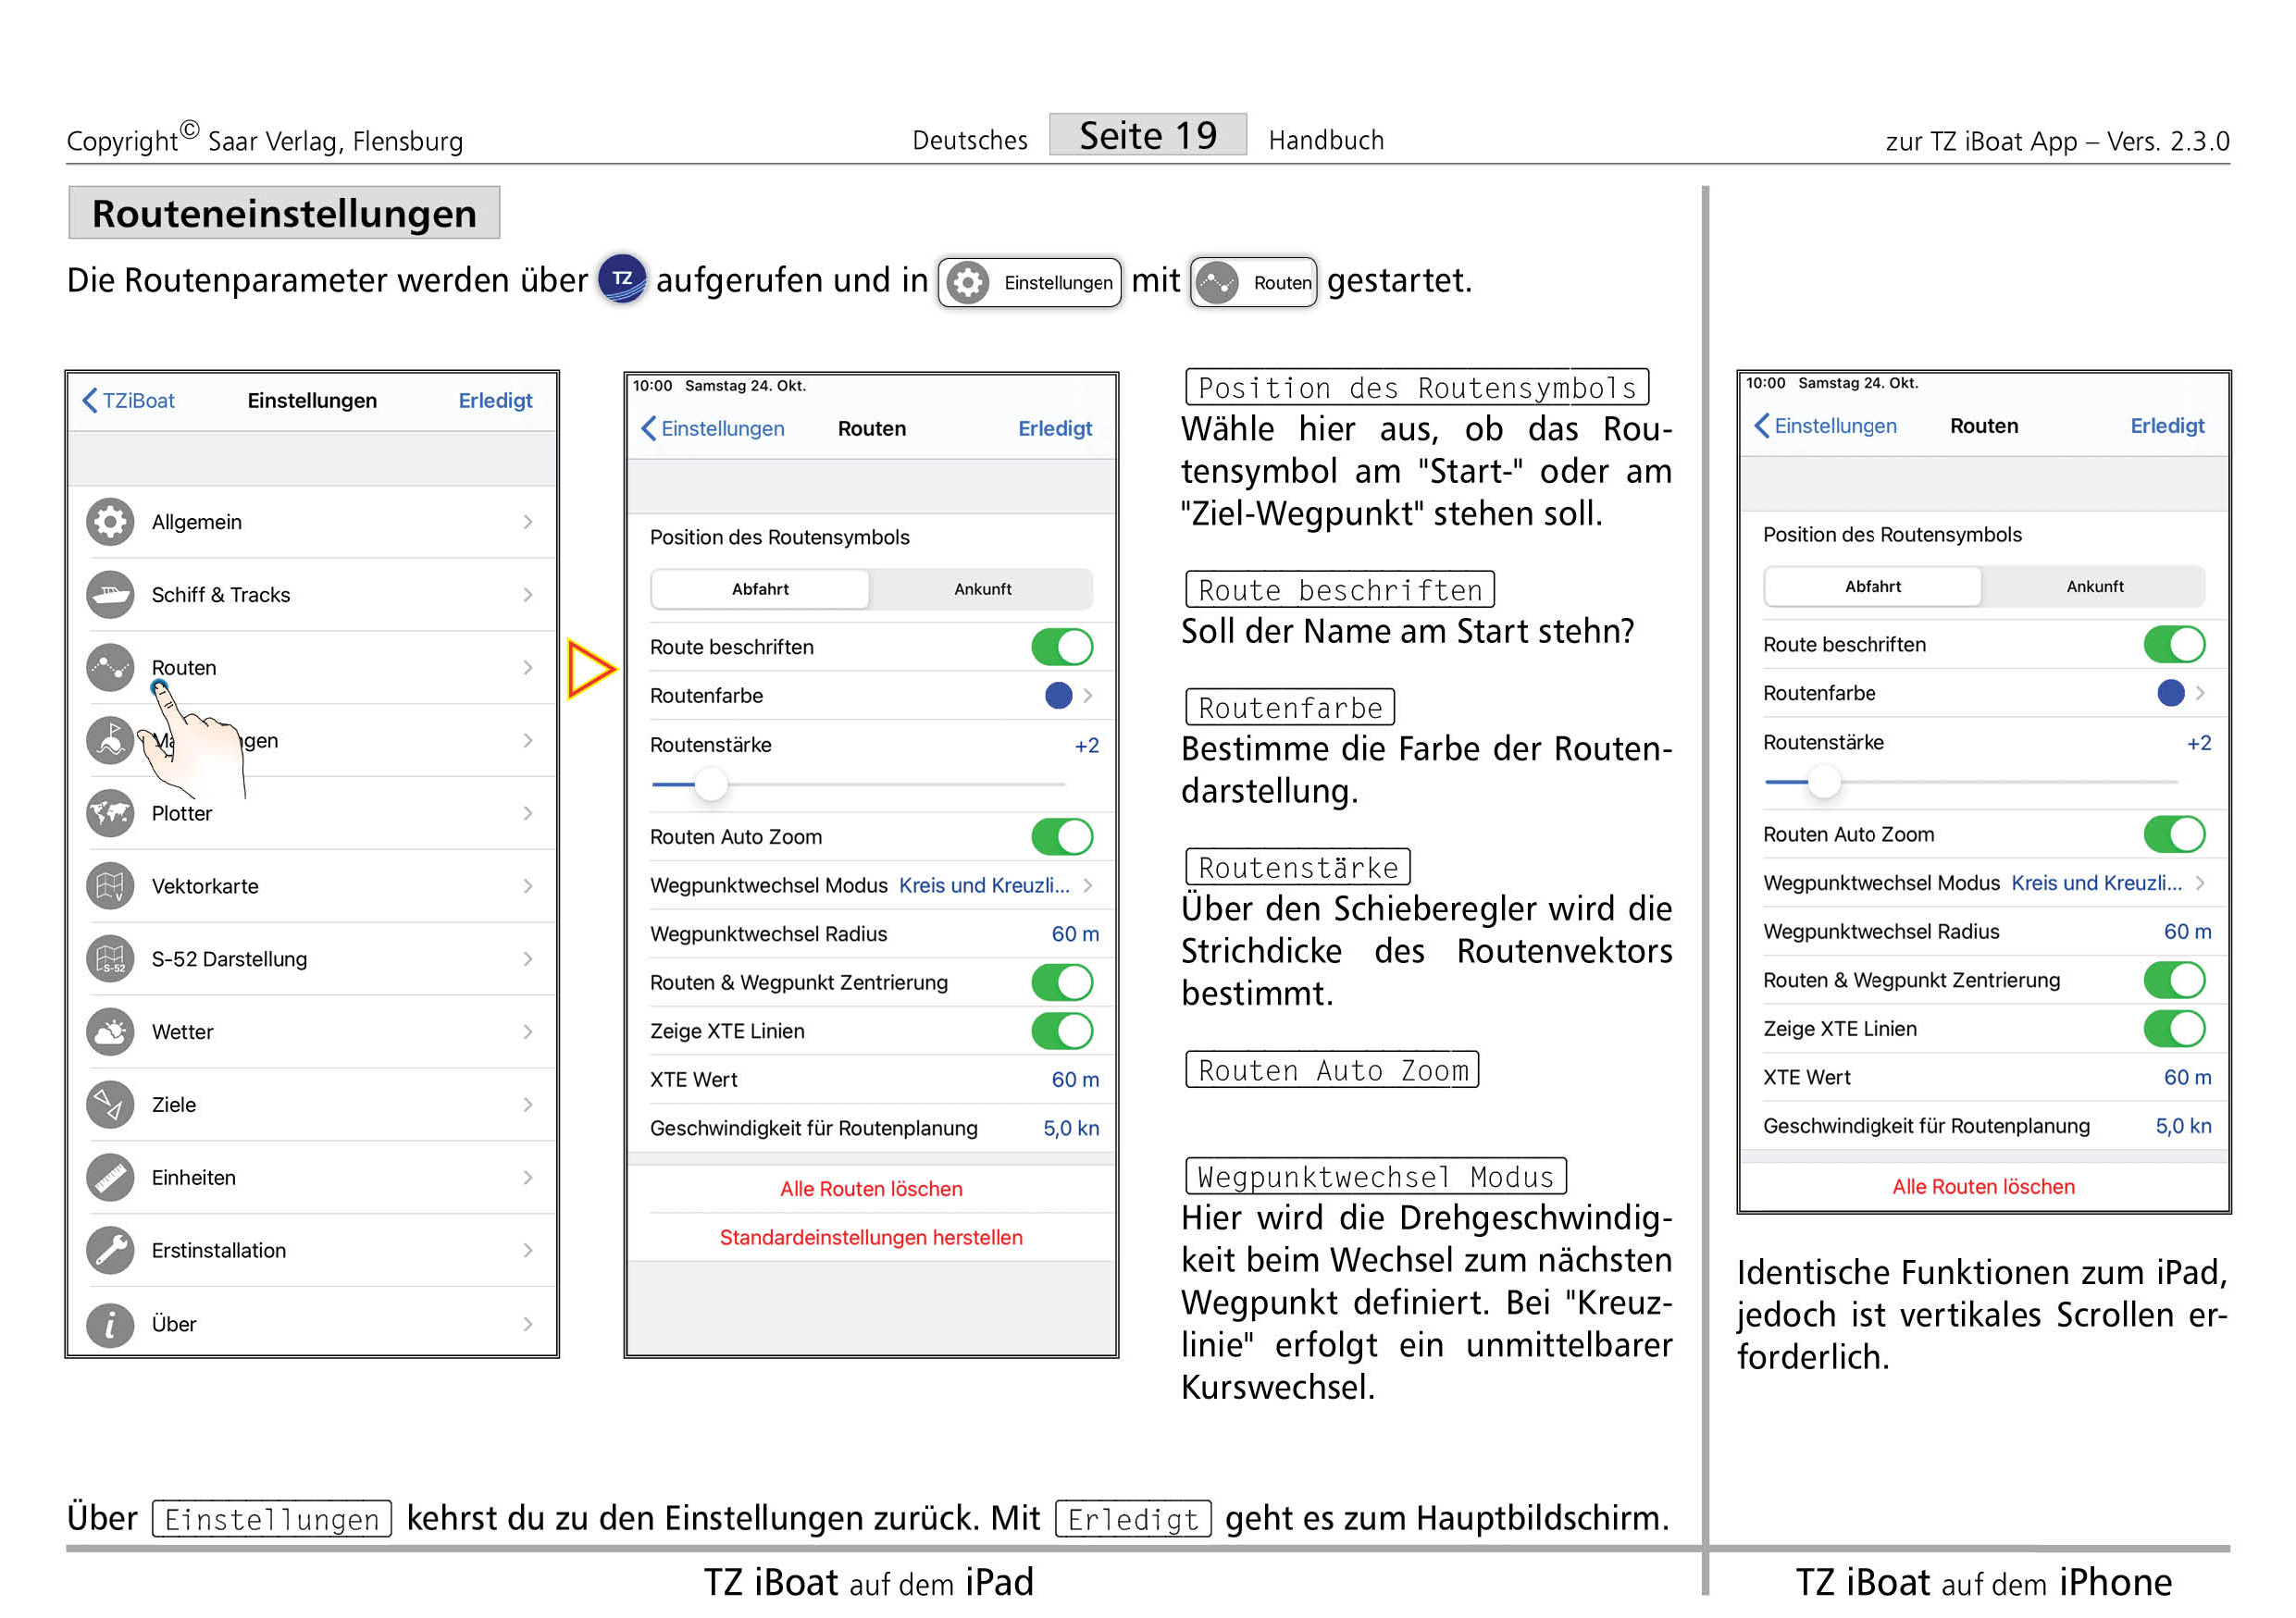2296x1618 pixels.
Task: Tap the Allgemein gear icon
Action: pos(110,522)
